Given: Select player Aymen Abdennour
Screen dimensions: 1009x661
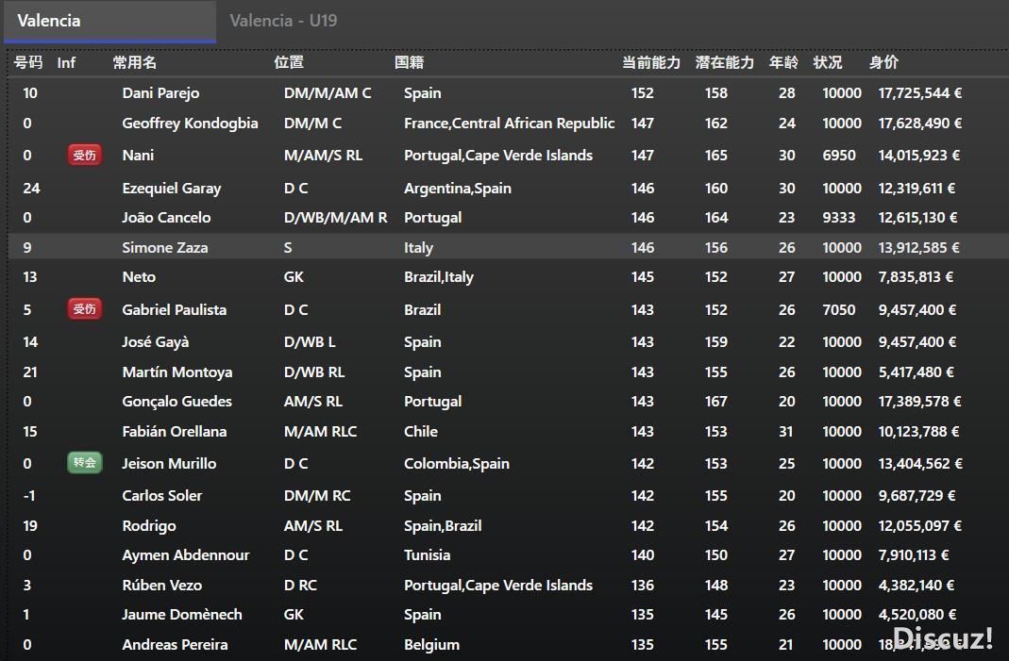Looking at the screenshot, I should [x=186, y=554].
